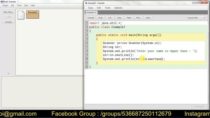Select the Example1 class box in the diagram
The width and height of the screenshot is (210, 118).
pos(32,14)
